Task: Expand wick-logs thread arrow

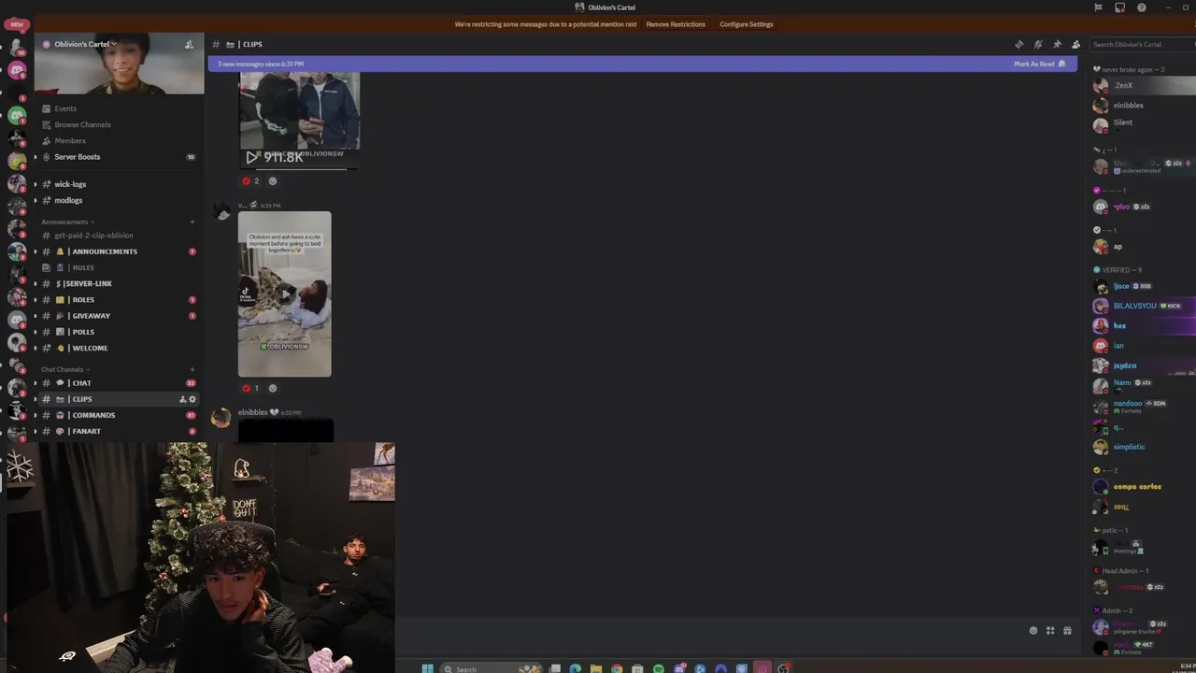Action: click(36, 184)
